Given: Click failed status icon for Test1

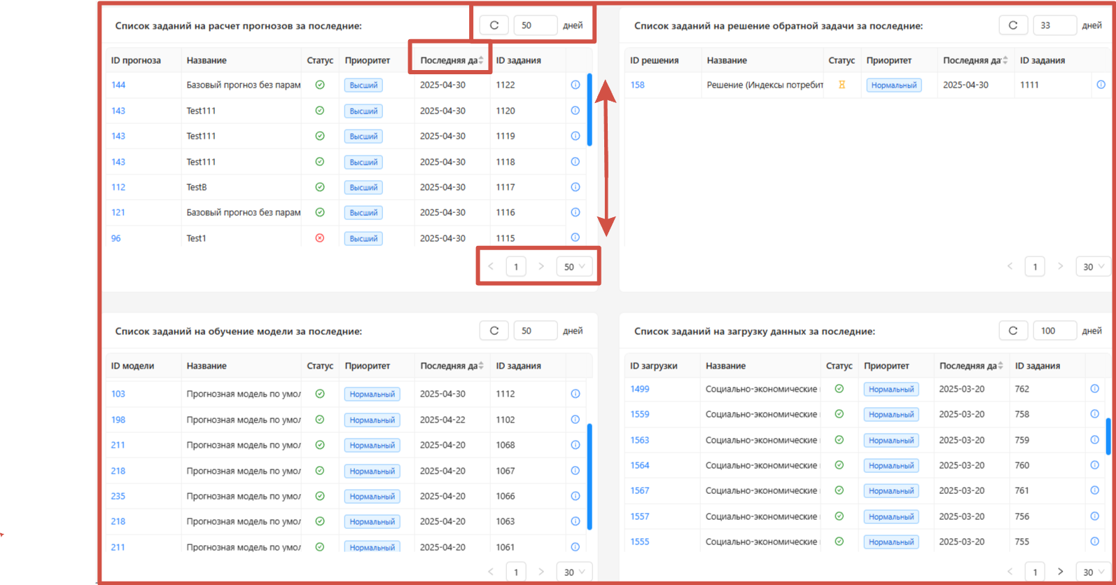Looking at the screenshot, I should point(320,238).
